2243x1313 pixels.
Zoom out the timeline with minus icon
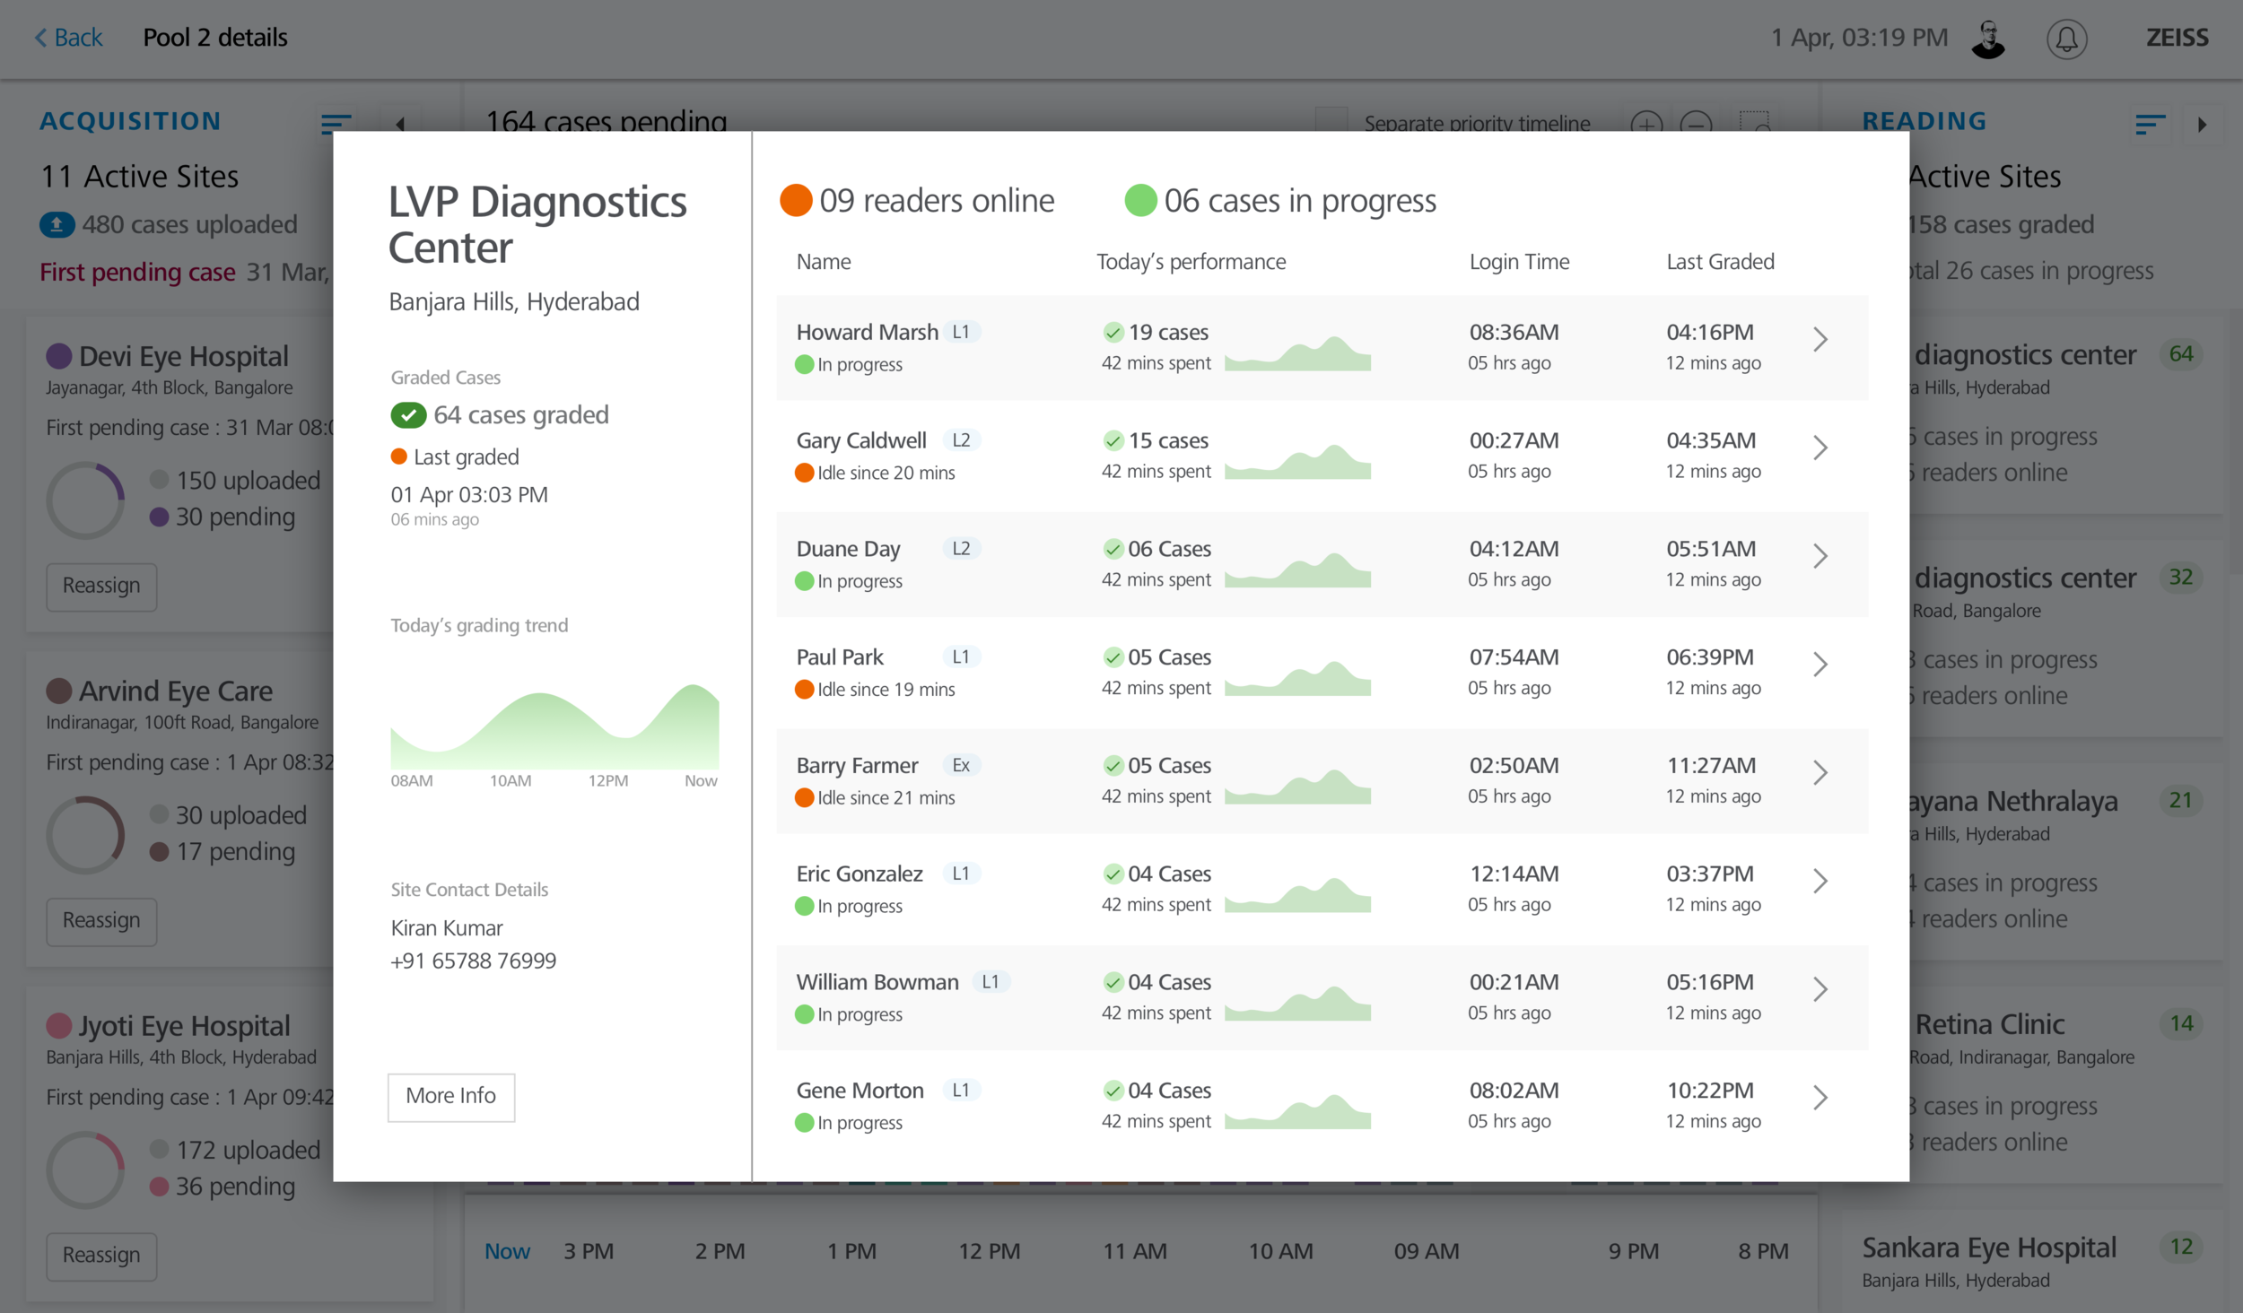1696,124
